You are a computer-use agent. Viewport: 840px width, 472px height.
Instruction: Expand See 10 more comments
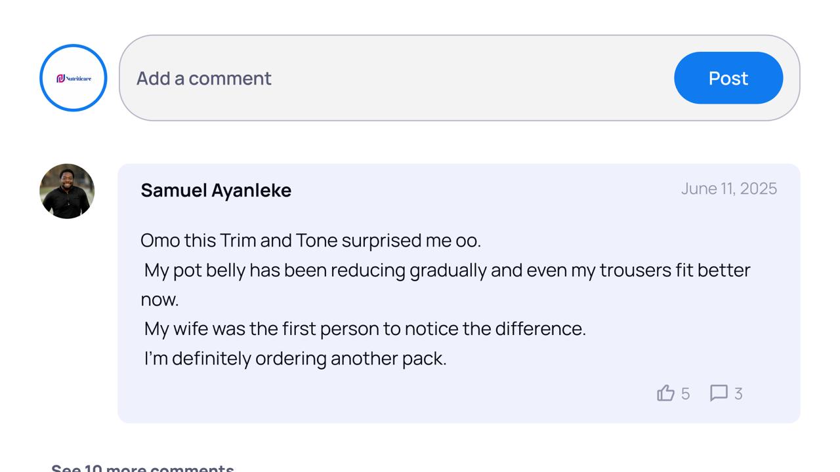tap(142, 468)
